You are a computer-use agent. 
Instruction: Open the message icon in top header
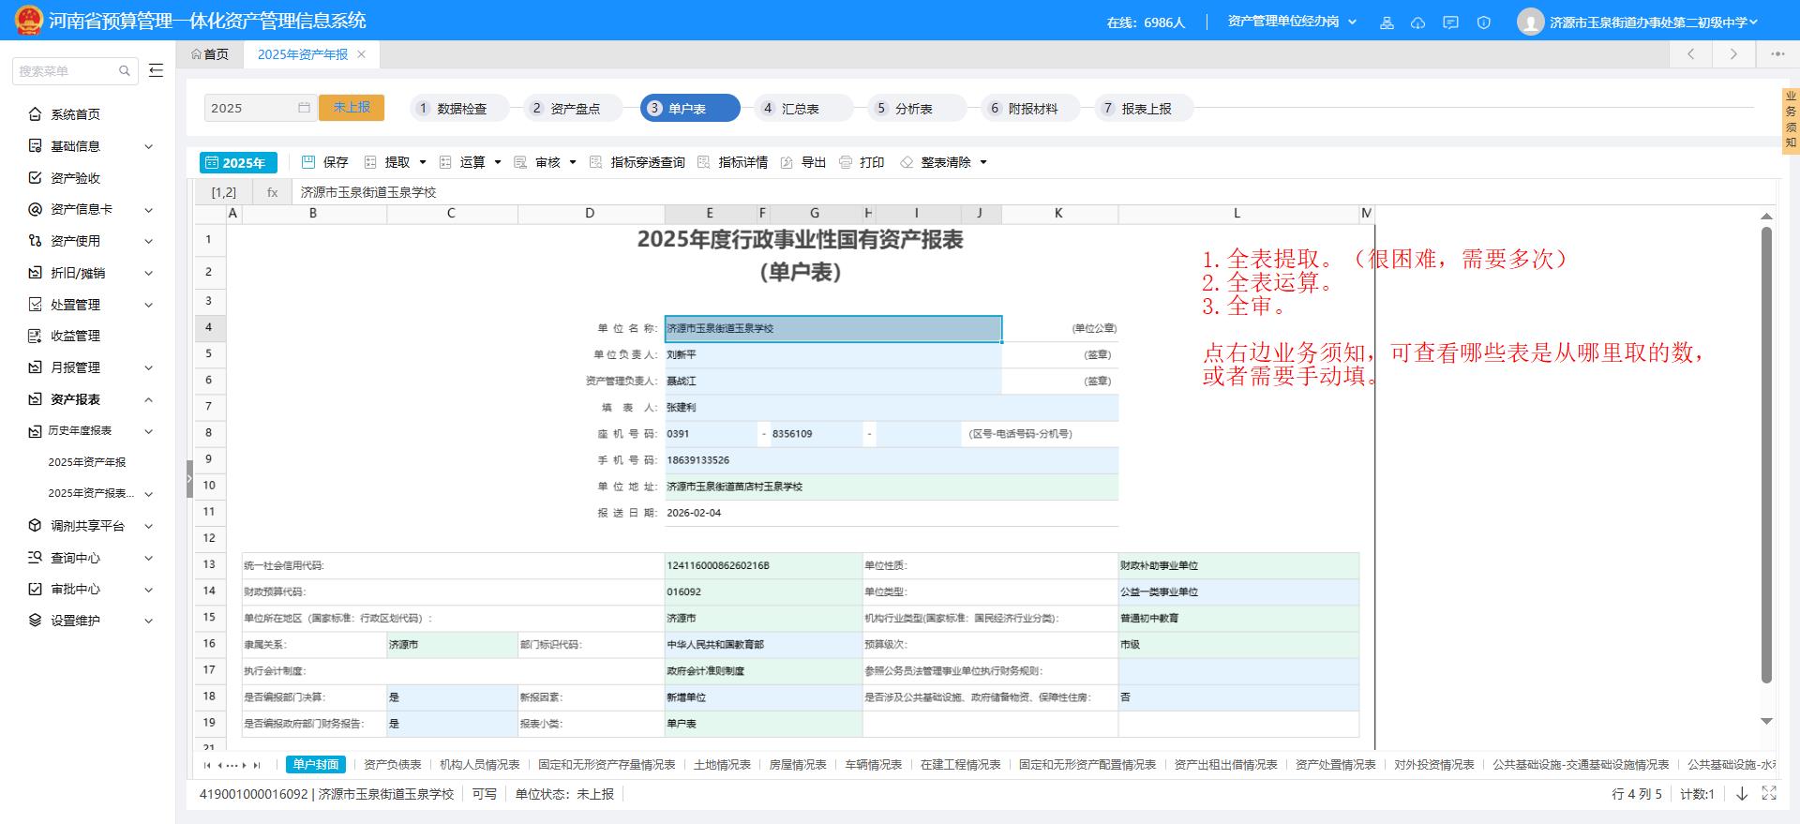pyautogui.click(x=1450, y=22)
